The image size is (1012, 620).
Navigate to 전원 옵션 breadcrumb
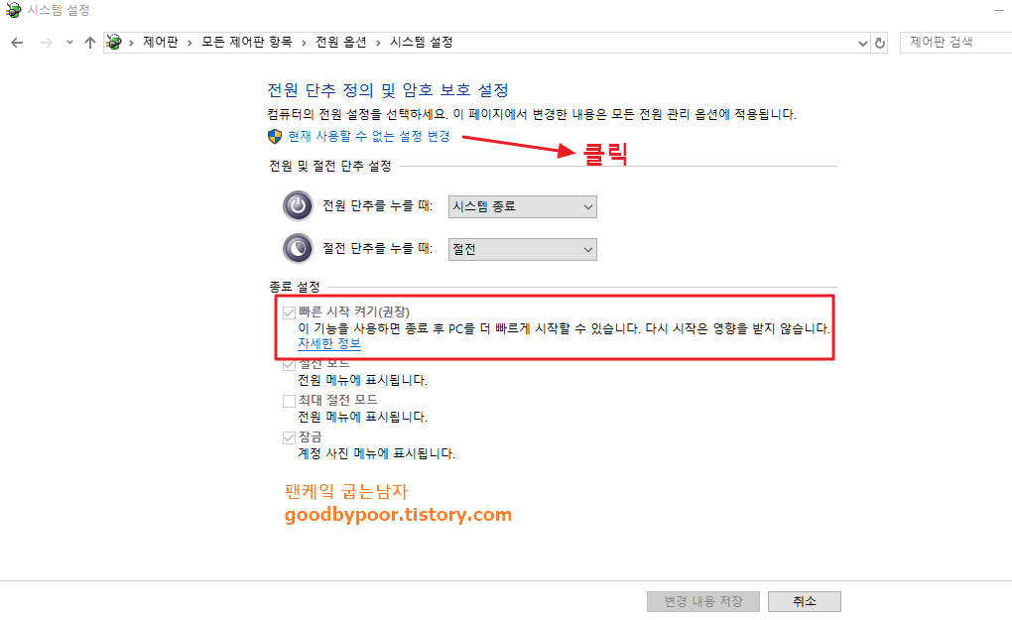pyautogui.click(x=340, y=43)
